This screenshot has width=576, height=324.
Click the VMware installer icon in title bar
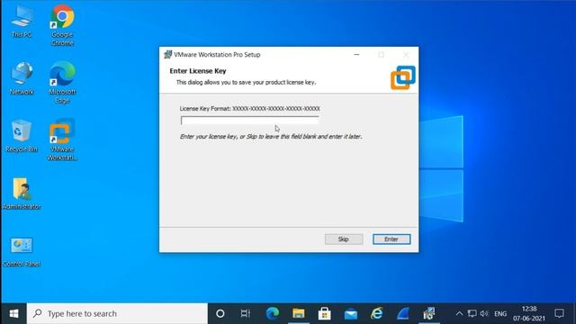[x=167, y=55]
